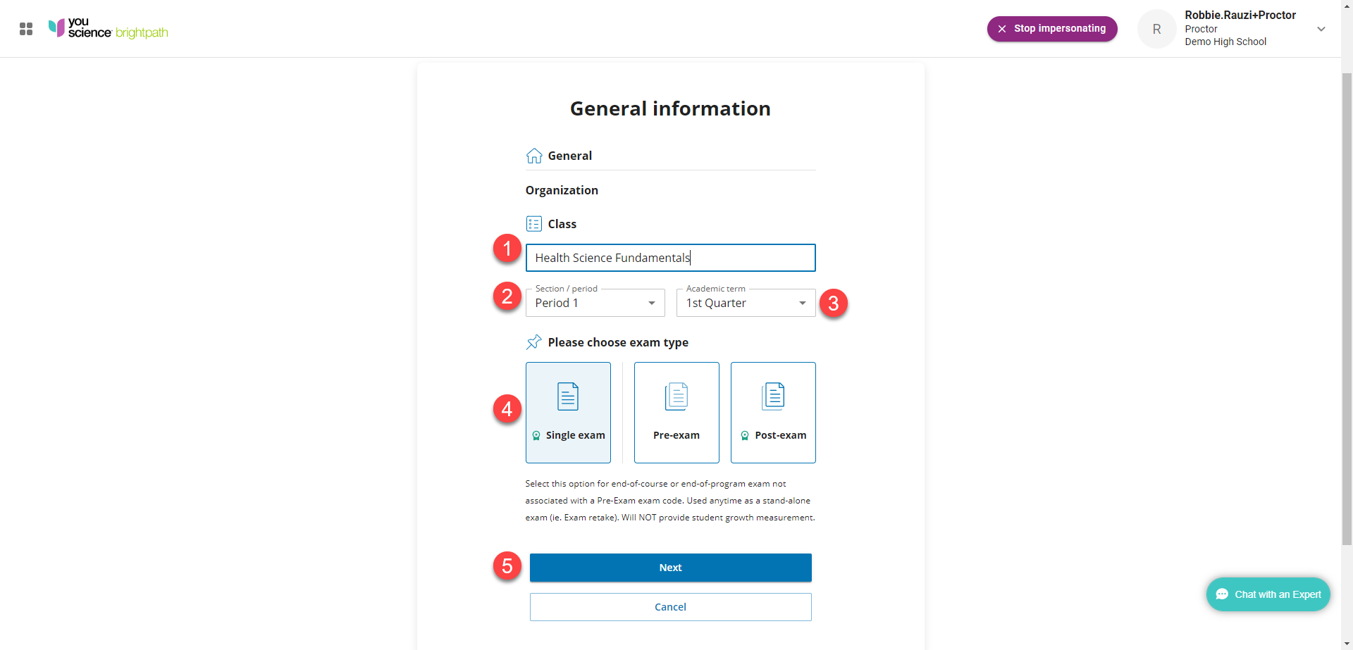Click the page vertical scrollbar
This screenshot has height=650, width=1353.
pyautogui.click(x=1347, y=310)
